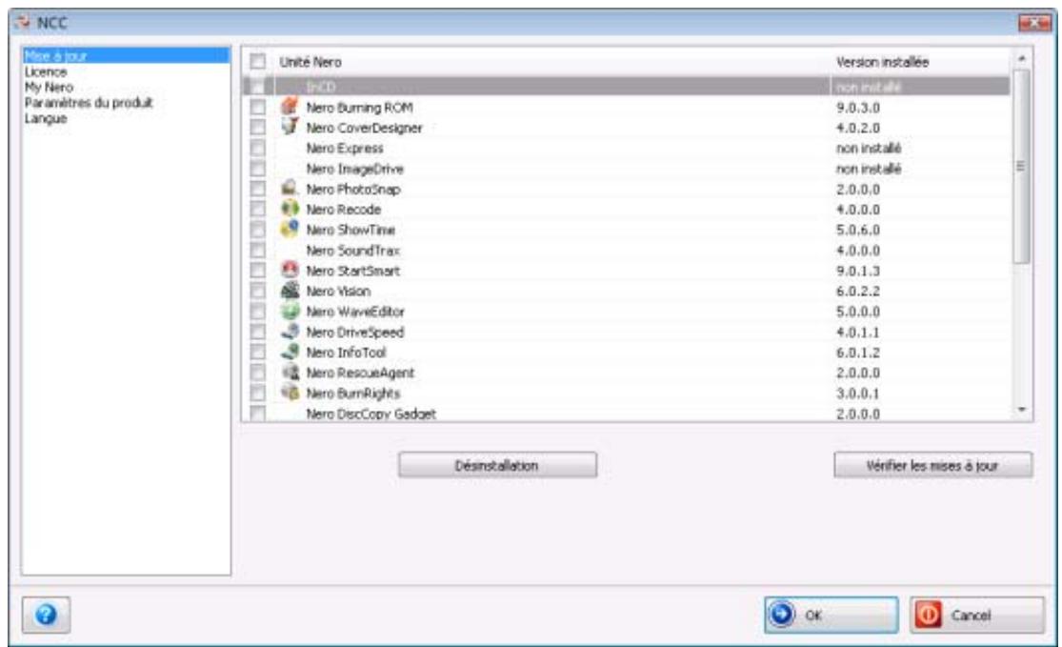The image size is (1062, 647).
Task: Click the Nero InfoTool icon
Action: [x=290, y=352]
